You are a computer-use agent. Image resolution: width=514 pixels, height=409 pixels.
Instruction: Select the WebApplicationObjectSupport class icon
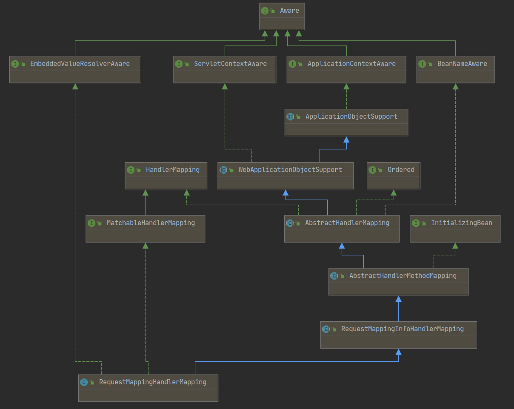[223, 169]
